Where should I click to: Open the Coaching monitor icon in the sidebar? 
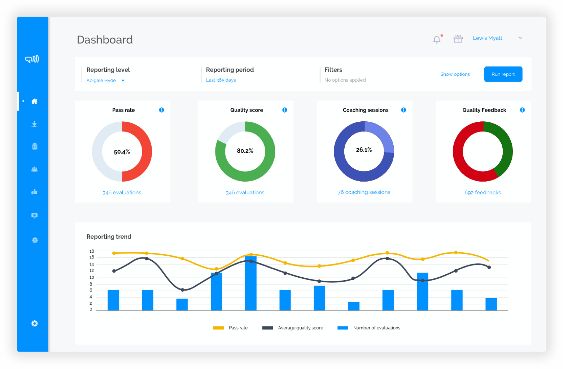coord(34,215)
